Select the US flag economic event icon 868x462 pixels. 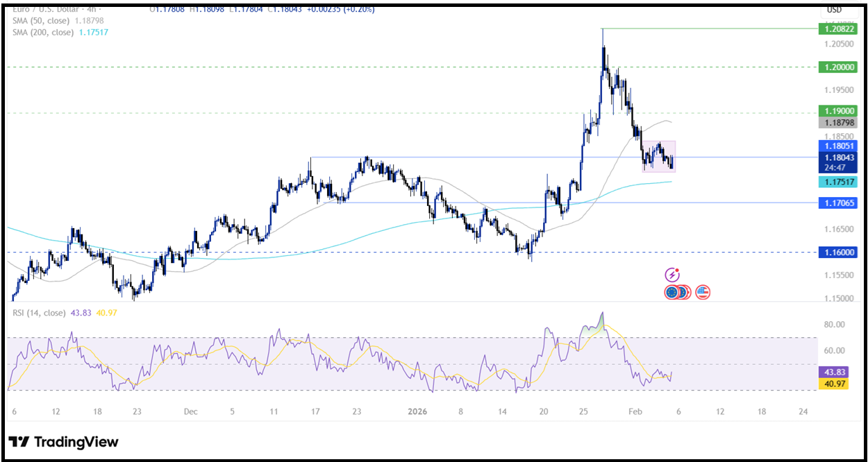pos(703,293)
